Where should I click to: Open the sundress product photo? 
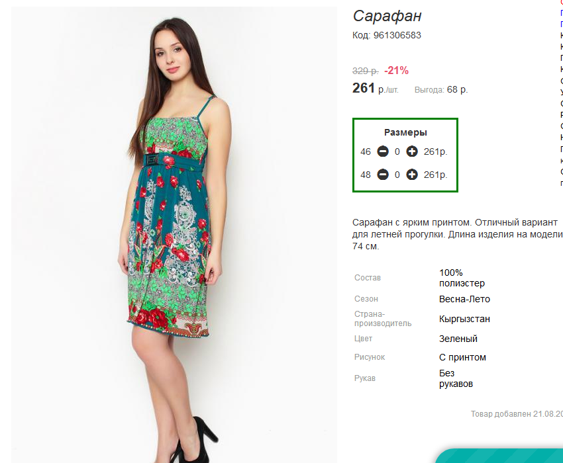(x=174, y=235)
